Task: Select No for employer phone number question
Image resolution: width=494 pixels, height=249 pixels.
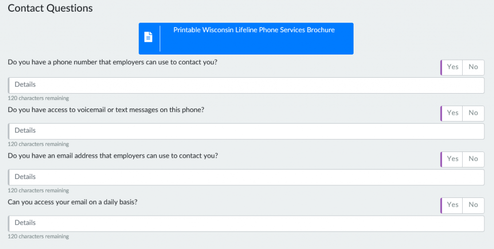Action: 473,67
